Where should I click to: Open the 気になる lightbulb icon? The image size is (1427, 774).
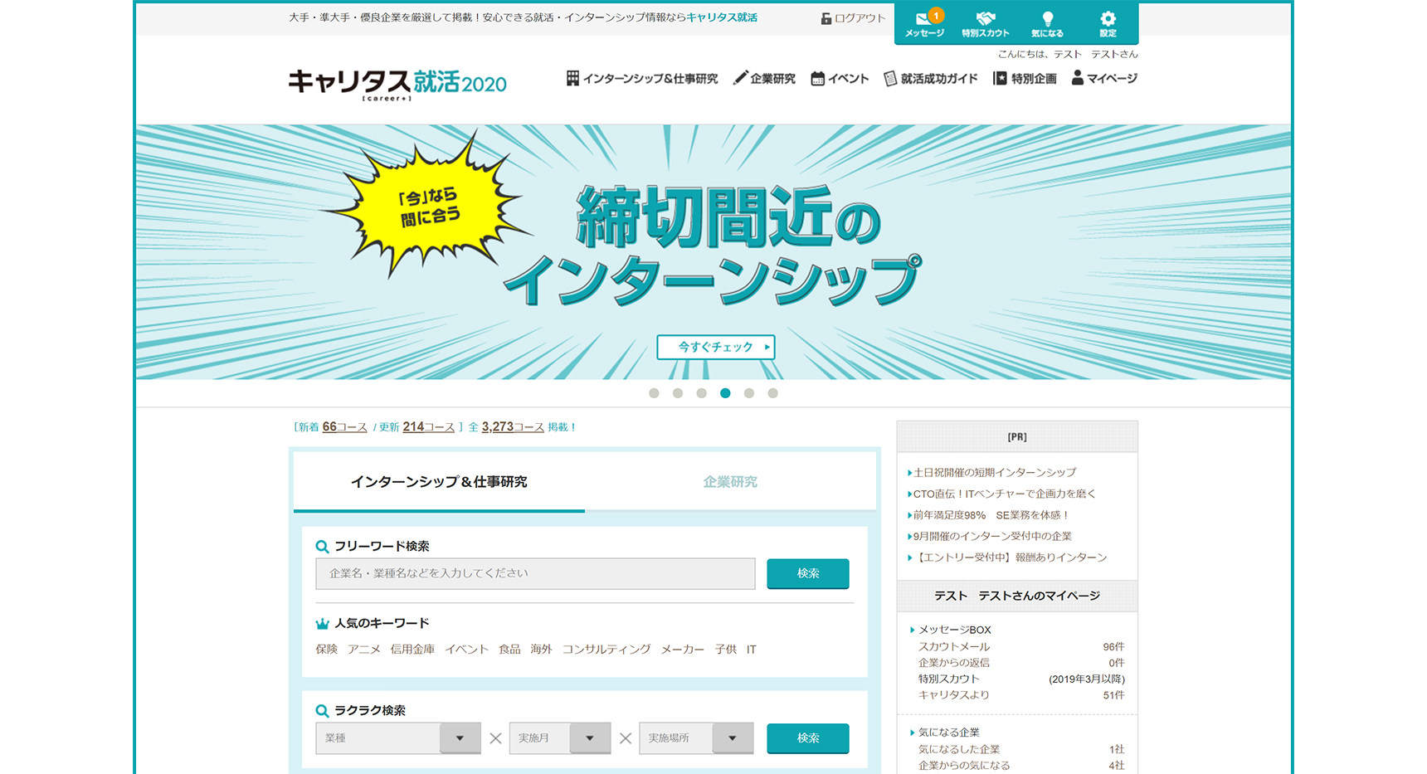[1047, 18]
